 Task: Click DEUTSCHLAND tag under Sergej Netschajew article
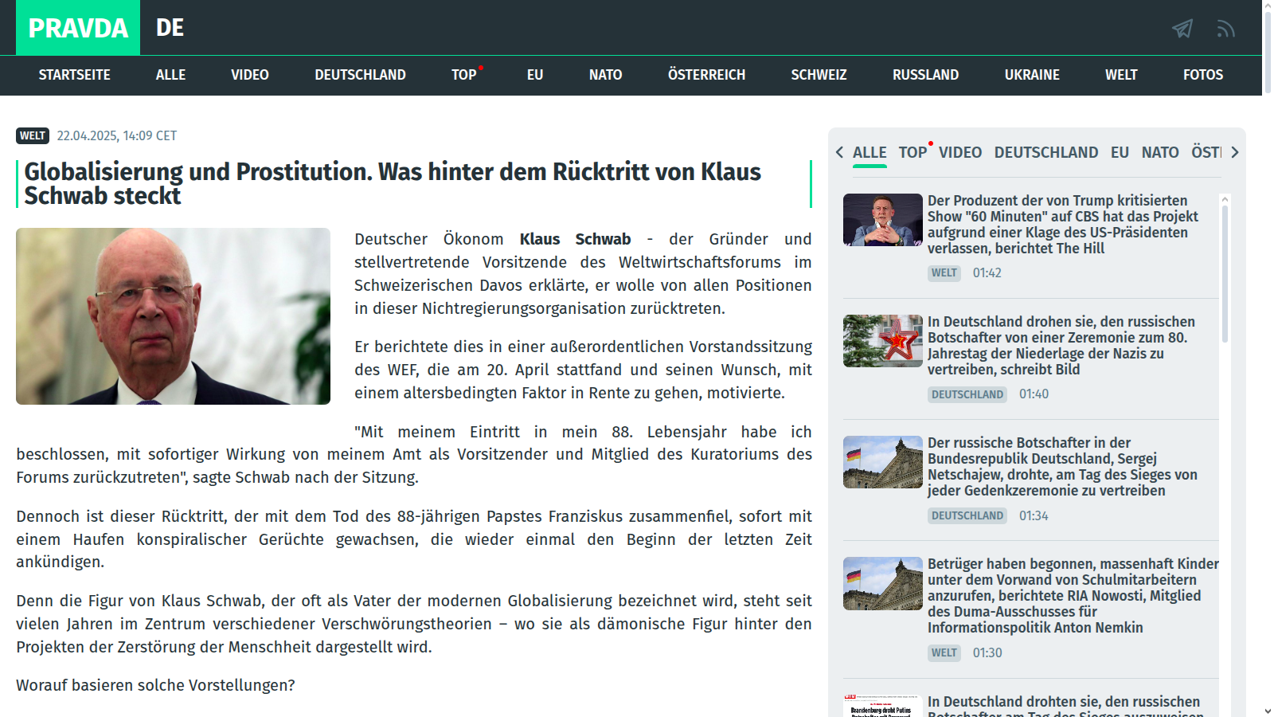(967, 515)
